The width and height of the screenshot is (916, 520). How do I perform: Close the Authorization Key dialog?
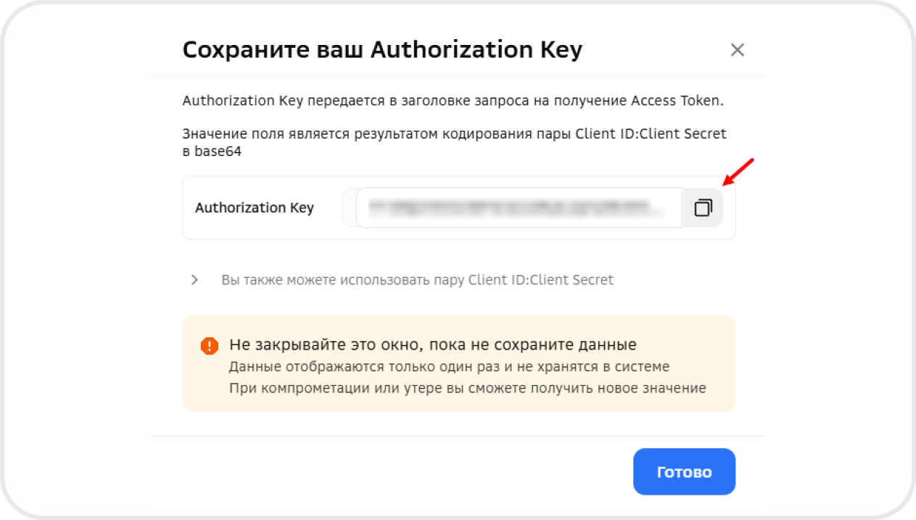click(x=737, y=50)
